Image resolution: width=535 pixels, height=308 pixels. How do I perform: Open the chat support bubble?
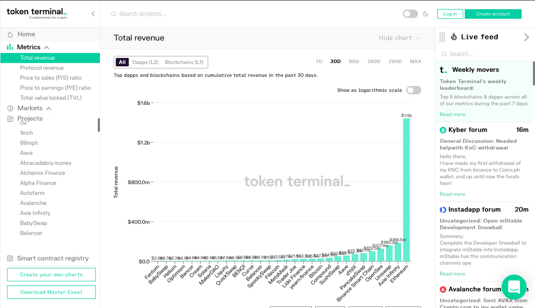pos(514,287)
